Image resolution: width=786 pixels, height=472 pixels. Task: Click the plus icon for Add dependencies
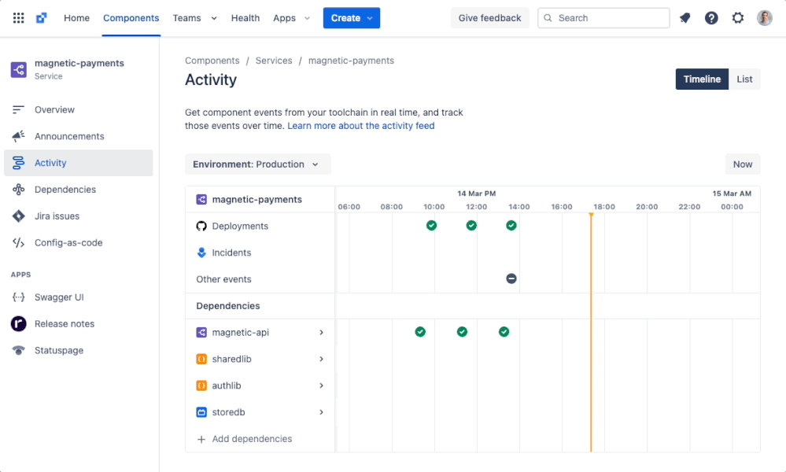coord(201,440)
